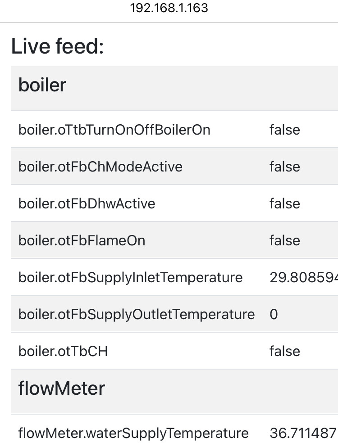Click the Live feed heading
This screenshot has height=447, width=338.
[x=57, y=47]
